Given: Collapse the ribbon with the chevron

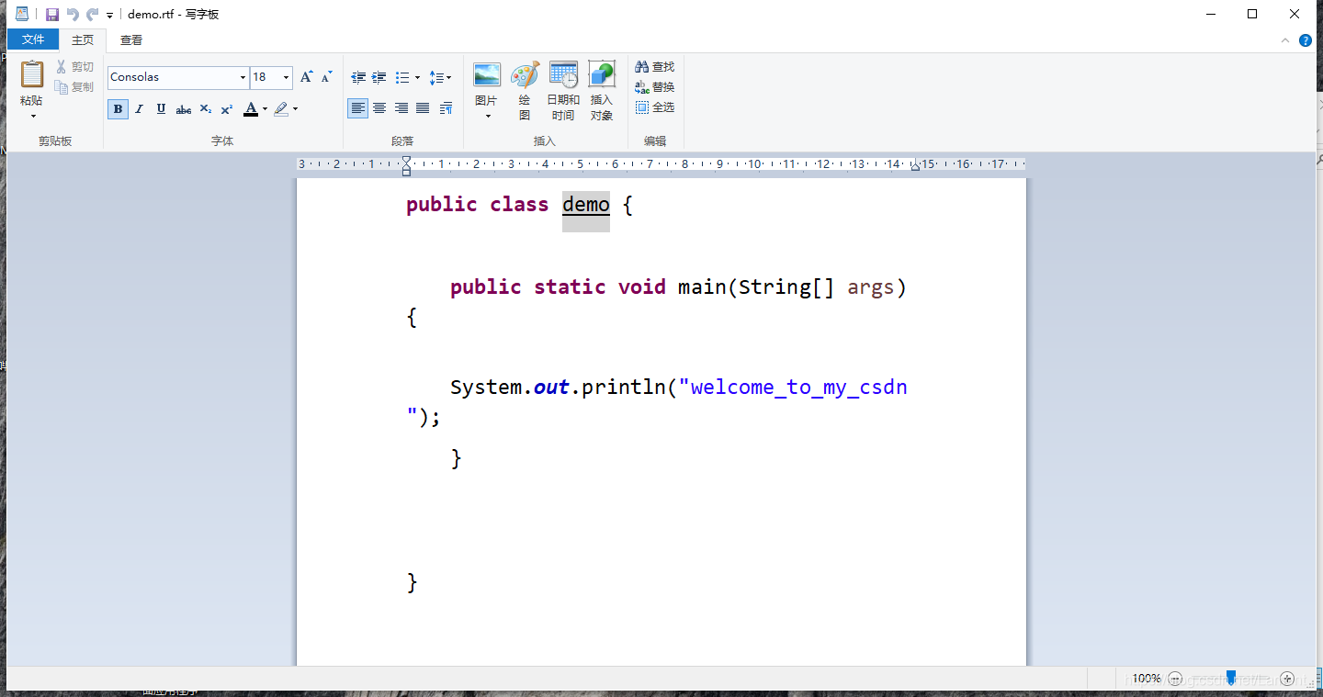Looking at the screenshot, I should (x=1285, y=40).
